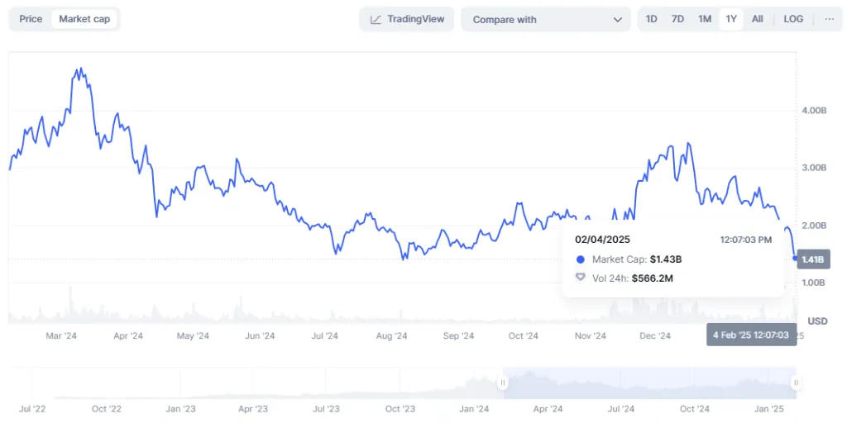
Task: Show the All time range
Action: pos(757,19)
